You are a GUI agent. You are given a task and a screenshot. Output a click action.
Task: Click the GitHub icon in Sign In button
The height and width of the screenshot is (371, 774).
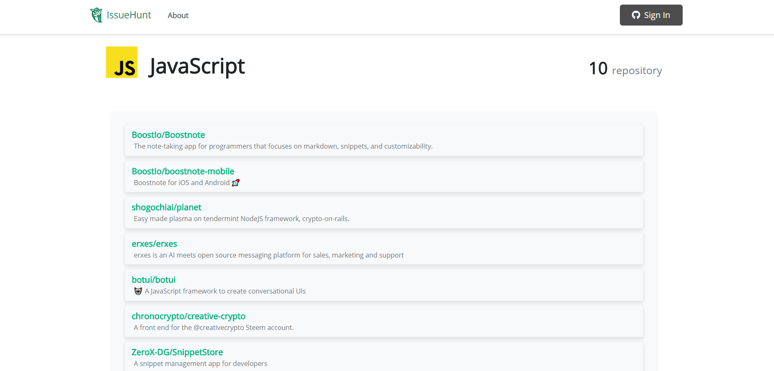636,15
